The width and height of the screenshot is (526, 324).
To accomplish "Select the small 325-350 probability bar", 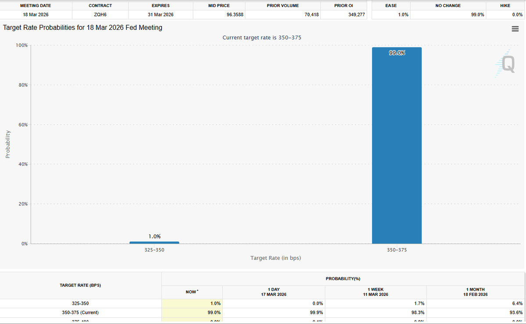I will coord(154,242).
